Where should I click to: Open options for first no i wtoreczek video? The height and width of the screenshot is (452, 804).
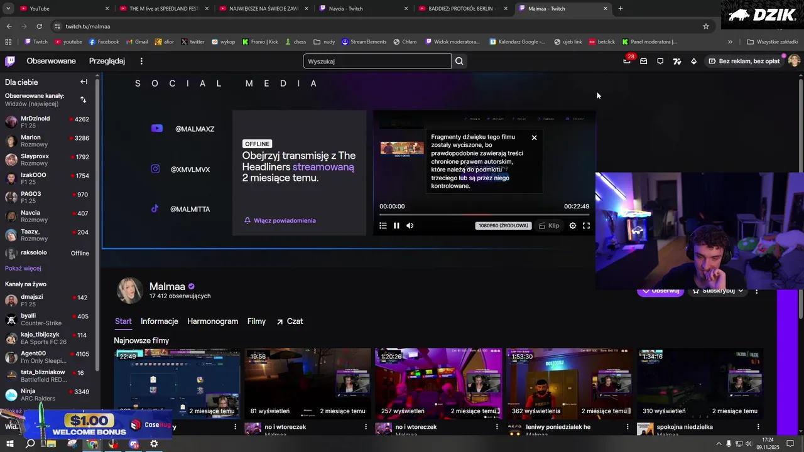[x=366, y=427]
